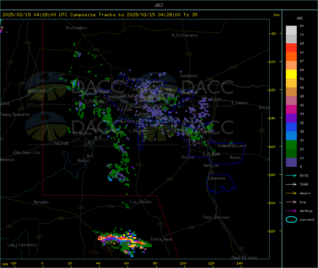Click the timestamp Composite Tracks header text
Screen dimensions: 318x268
(x=100, y=15)
